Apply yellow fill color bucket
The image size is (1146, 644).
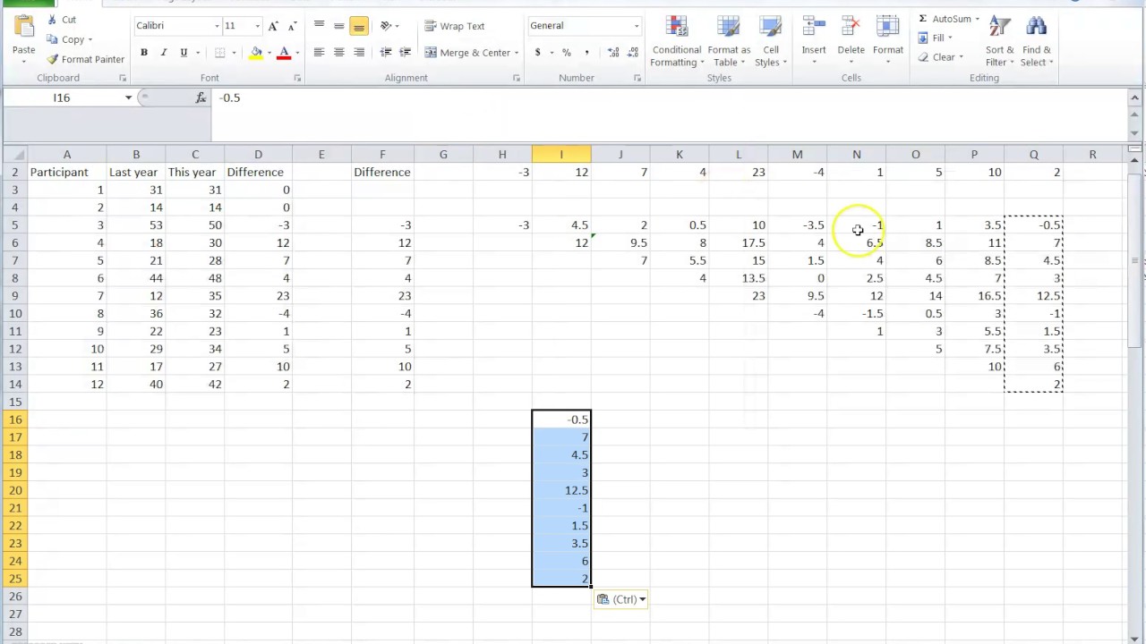[256, 53]
